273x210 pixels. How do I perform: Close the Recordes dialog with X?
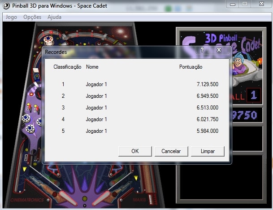click(x=219, y=50)
